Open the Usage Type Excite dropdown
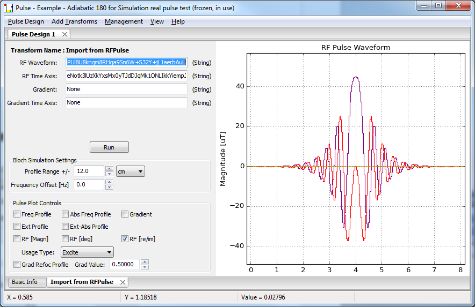This screenshot has width=475, height=307. (87, 252)
